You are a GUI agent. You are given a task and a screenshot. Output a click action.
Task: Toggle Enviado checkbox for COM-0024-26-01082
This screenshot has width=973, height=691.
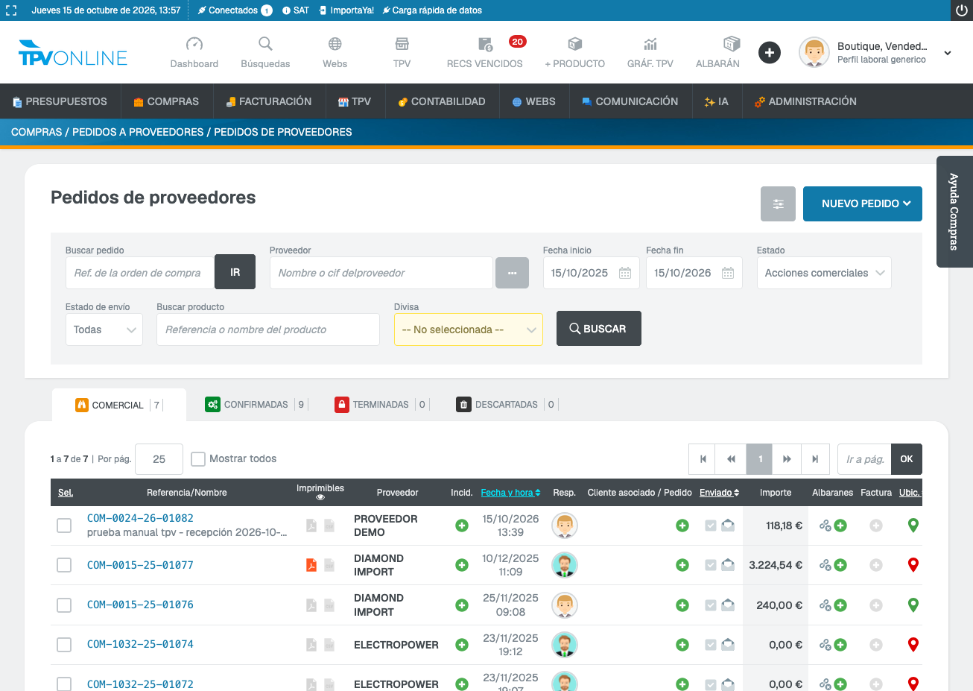[x=711, y=526]
